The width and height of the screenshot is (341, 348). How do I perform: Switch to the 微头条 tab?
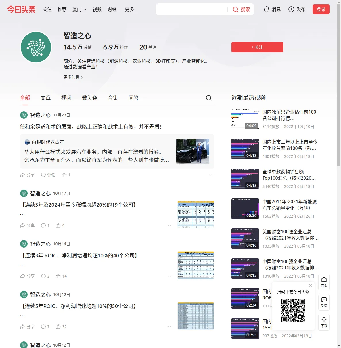(89, 98)
